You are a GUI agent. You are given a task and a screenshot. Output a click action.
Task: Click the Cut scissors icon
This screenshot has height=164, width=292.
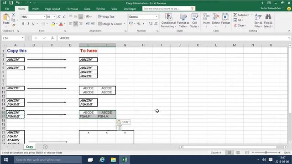pos(13,15)
